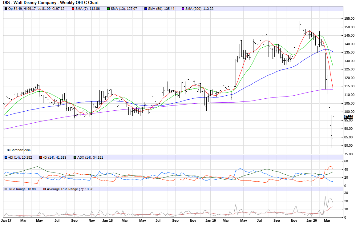Click the red SMA (7) legend swatch
The image size is (356, 230).
(x=73, y=9)
